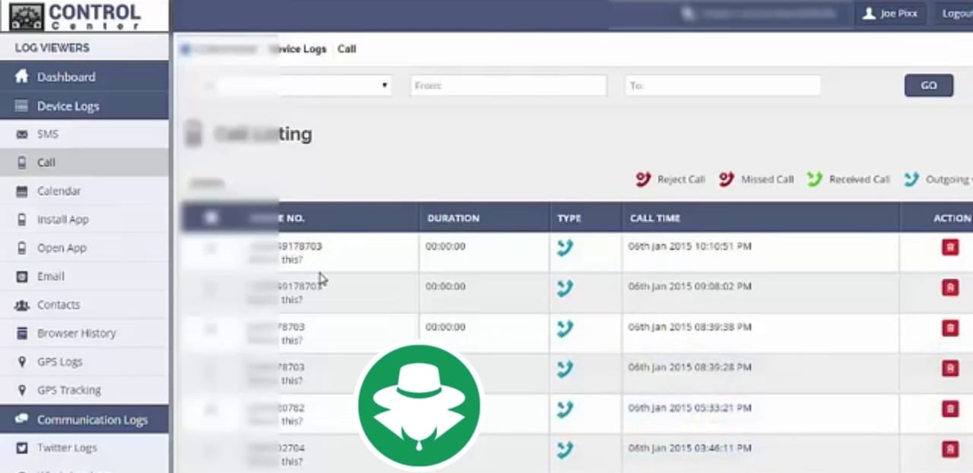Open the SMS logs menu item

pos(47,134)
